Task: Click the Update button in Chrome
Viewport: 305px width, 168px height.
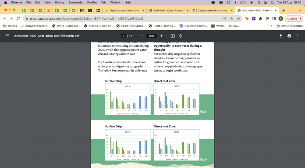Action: click(294, 19)
